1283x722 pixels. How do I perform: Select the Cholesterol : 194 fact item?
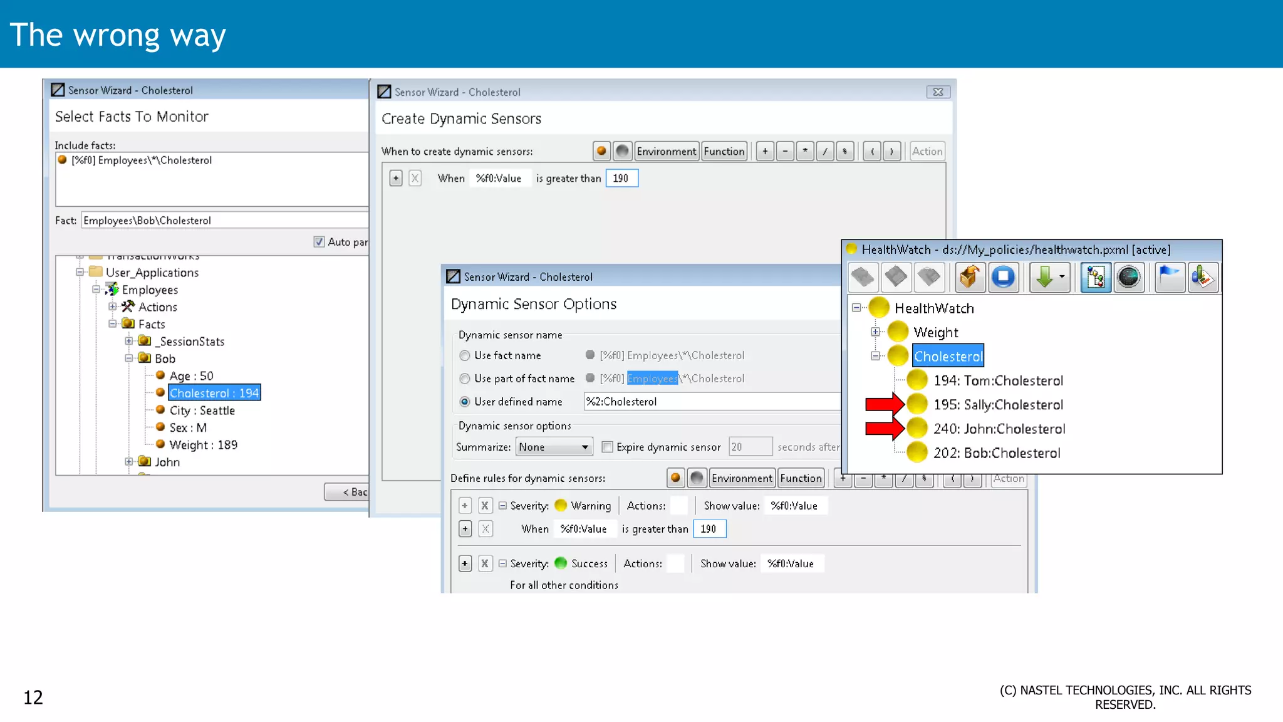click(214, 393)
